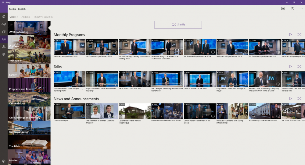Open more options ellipsis in top bar

coord(301,9)
